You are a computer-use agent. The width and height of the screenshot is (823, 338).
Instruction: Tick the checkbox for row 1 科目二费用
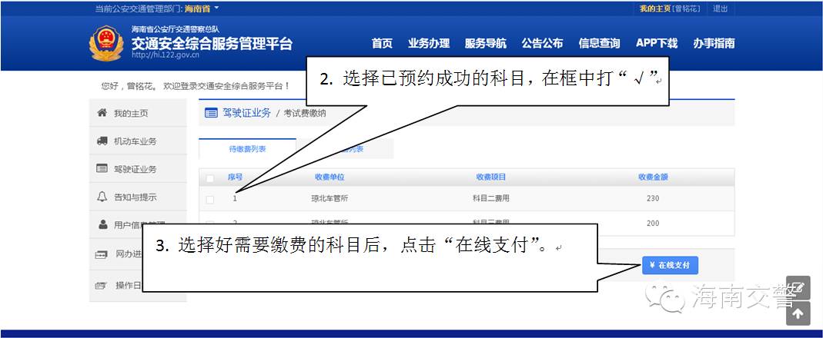[210, 200]
